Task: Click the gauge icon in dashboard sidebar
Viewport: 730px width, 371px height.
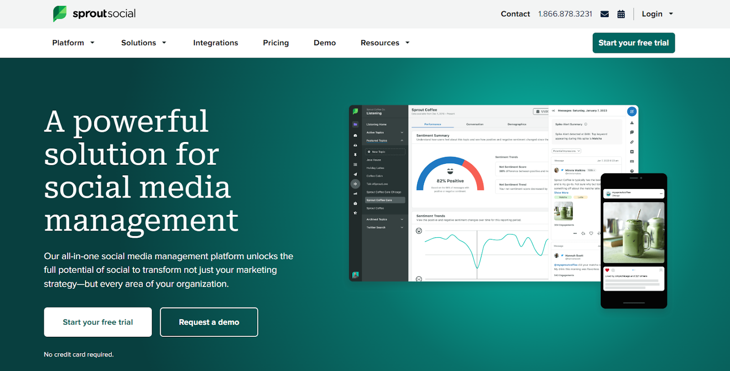Action: click(355, 136)
